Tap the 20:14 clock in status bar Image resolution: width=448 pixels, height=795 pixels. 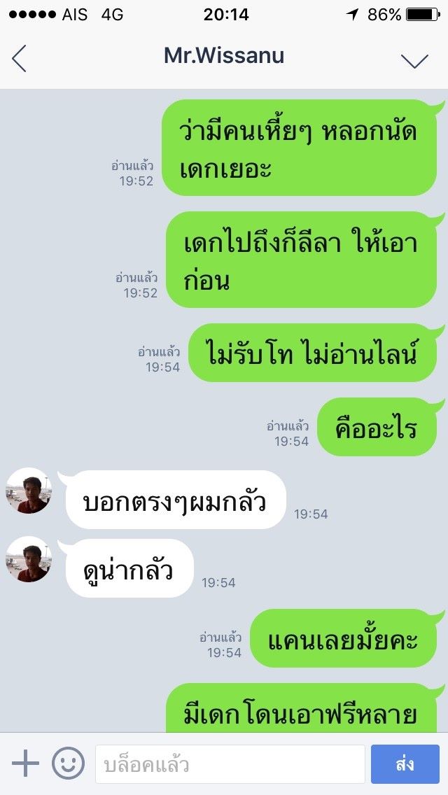pos(226,15)
